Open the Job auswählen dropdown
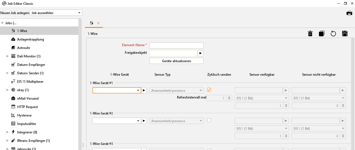Image resolution: width=355 pixels, height=150 pixels. tap(56, 13)
